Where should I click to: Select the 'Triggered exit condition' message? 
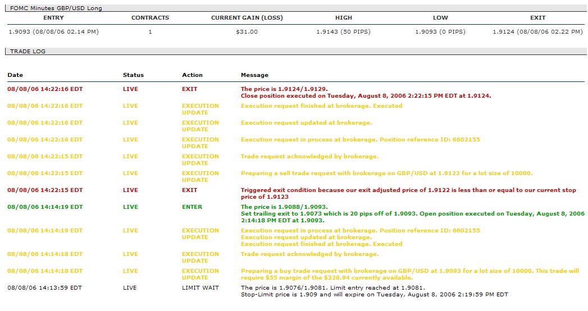tap(408, 193)
